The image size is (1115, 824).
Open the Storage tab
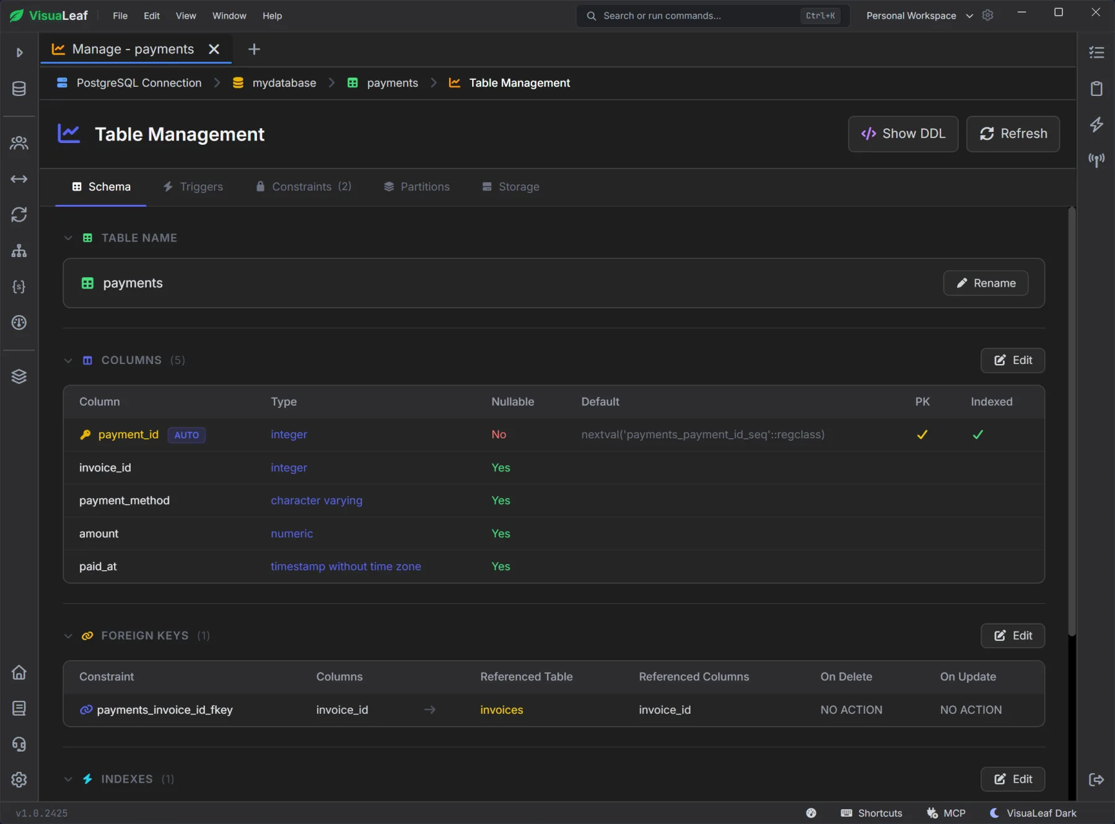point(511,187)
